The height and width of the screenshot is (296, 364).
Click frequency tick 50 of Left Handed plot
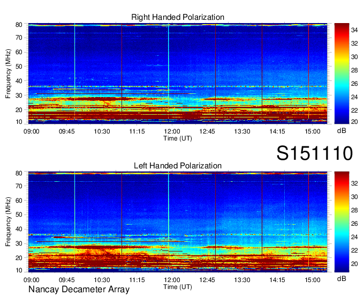(19, 214)
